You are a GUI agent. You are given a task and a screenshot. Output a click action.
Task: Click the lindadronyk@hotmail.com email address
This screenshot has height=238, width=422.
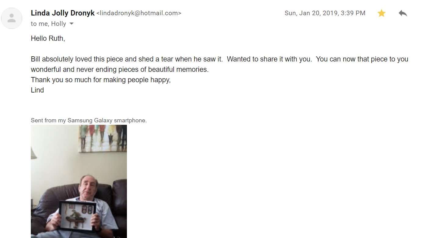coord(139,13)
